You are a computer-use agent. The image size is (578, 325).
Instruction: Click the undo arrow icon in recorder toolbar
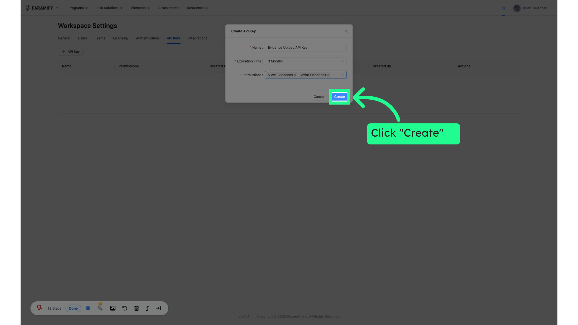[125, 308]
